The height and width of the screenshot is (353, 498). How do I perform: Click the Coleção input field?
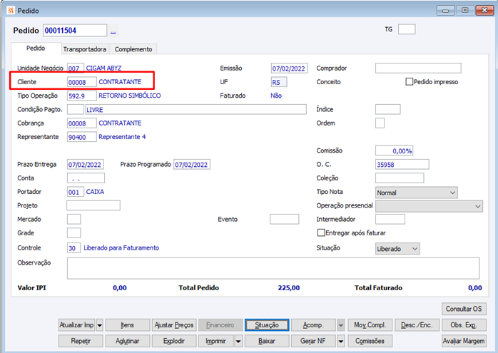pyautogui.click(x=400, y=178)
